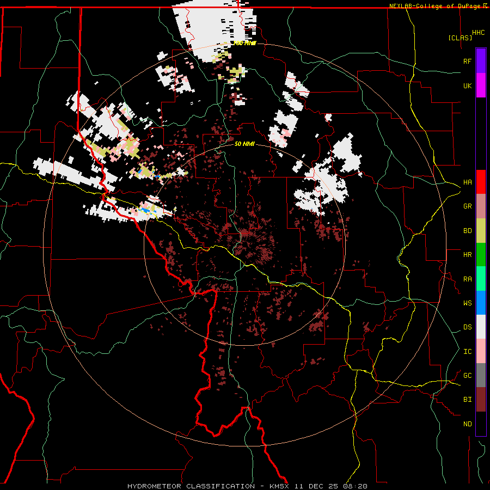Click the 50 NMI range ring label

pos(244,144)
